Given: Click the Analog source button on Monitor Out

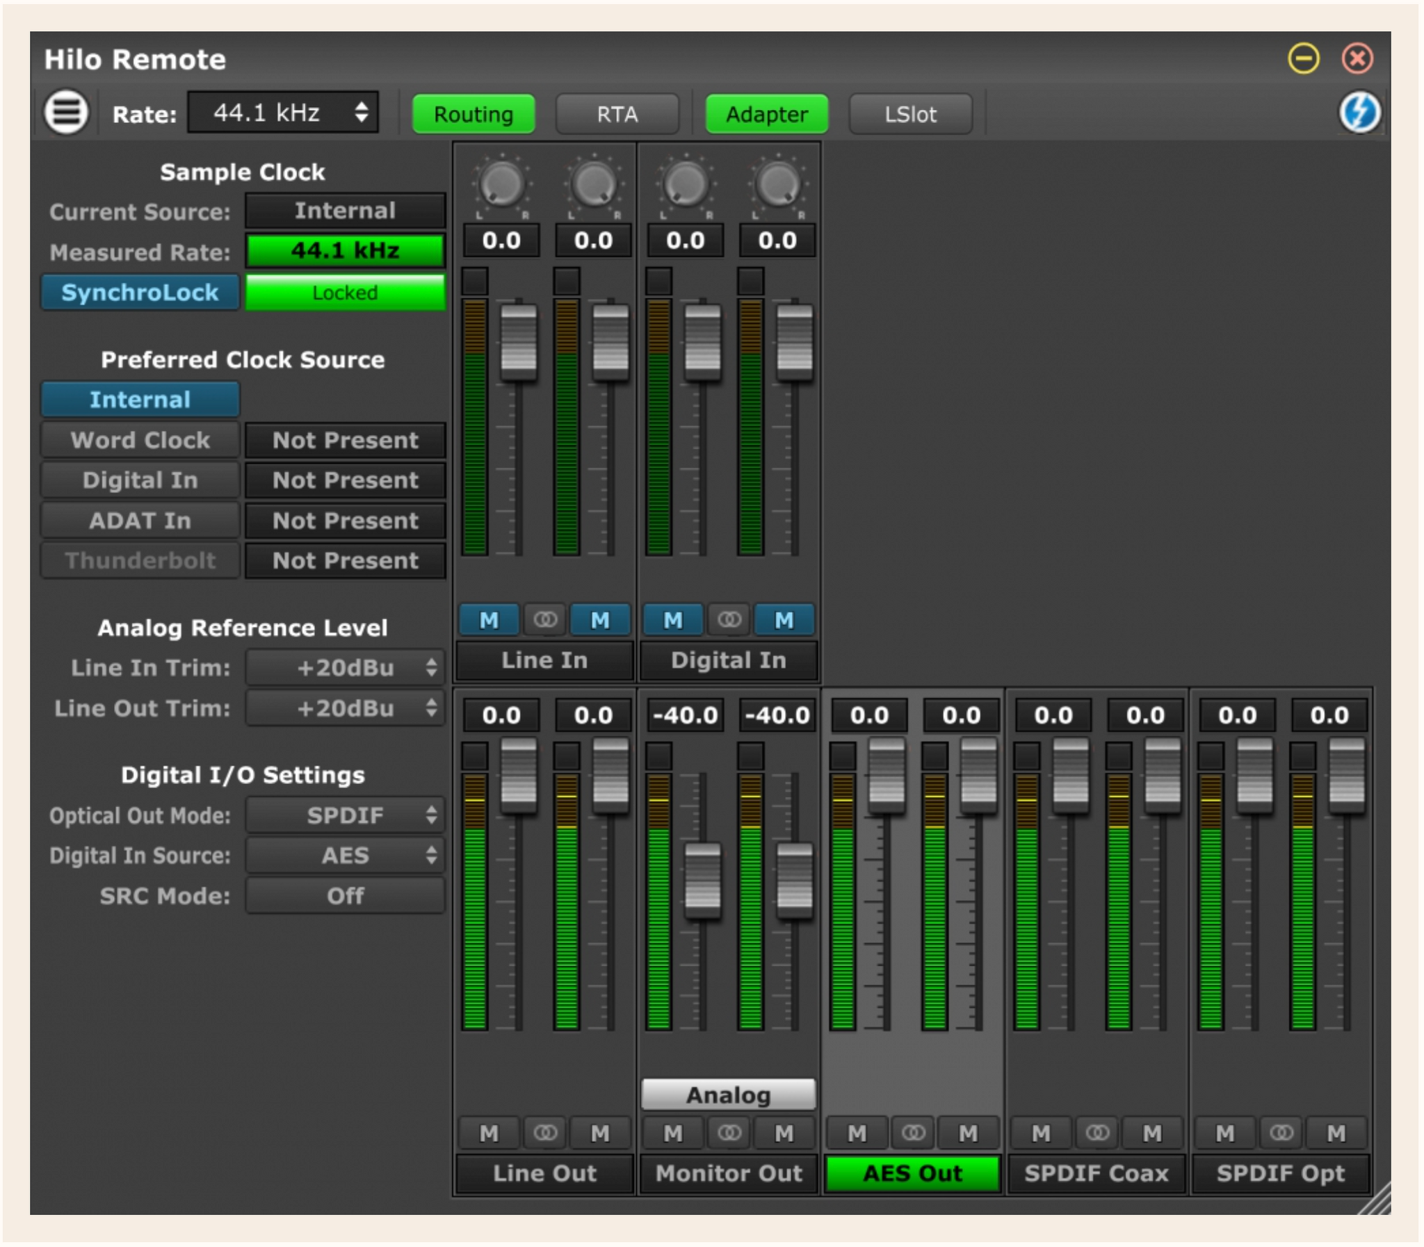Looking at the screenshot, I should click(728, 1094).
